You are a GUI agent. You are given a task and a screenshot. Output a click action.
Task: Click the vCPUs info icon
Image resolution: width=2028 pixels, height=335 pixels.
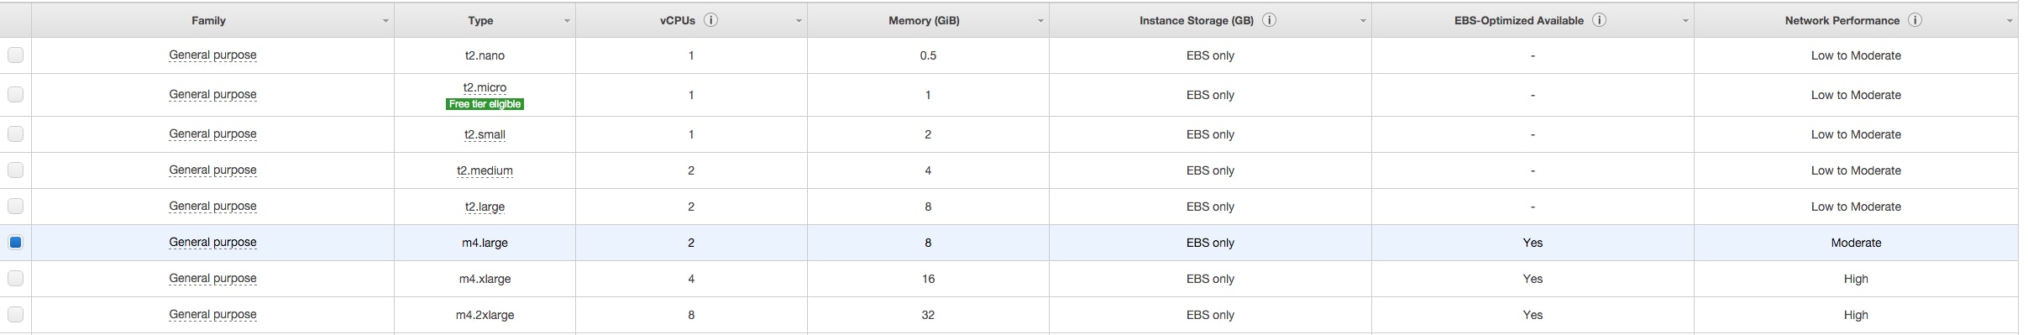pos(710,20)
